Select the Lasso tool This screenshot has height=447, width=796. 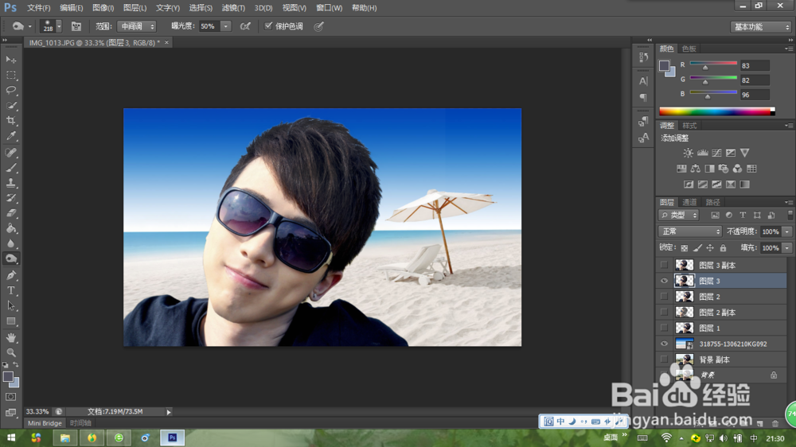coord(11,91)
